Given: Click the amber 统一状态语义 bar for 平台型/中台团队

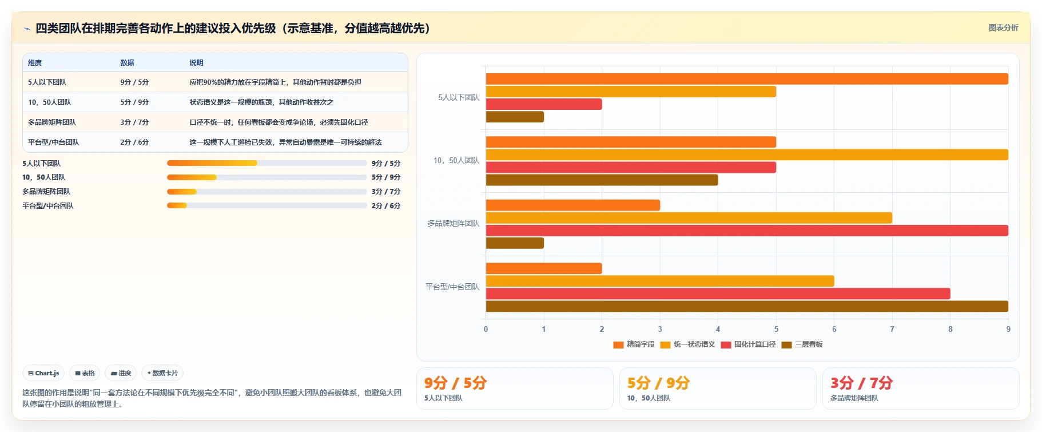Looking at the screenshot, I should (x=660, y=281).
